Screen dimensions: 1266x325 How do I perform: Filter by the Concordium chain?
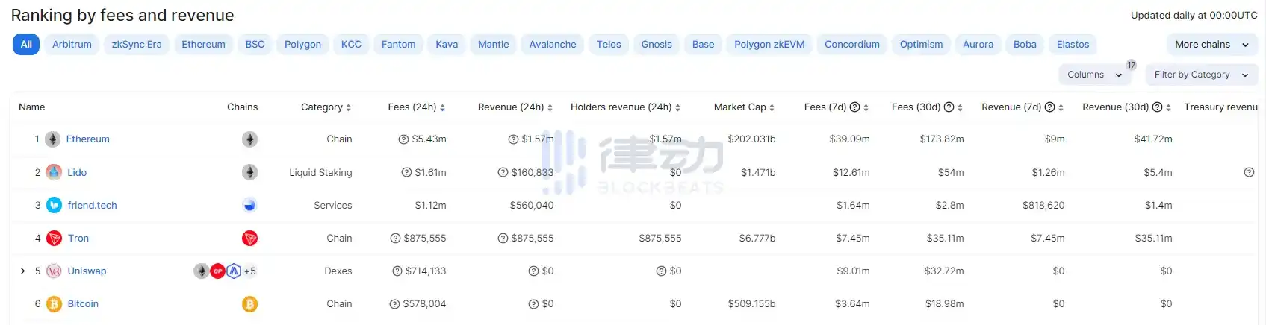[852, 45]
